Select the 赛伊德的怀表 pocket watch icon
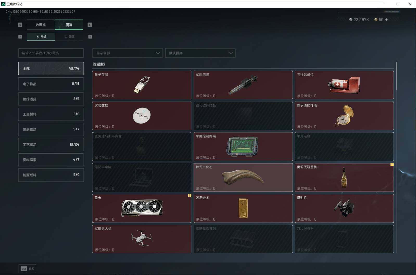 click(344, 116)
